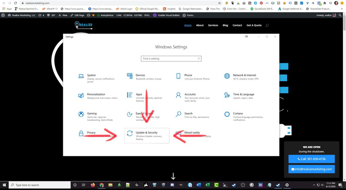Open Forms in the admin bar
Image resolution: width=346 pixels, height=190 pixels.
[x=188, y=15]
